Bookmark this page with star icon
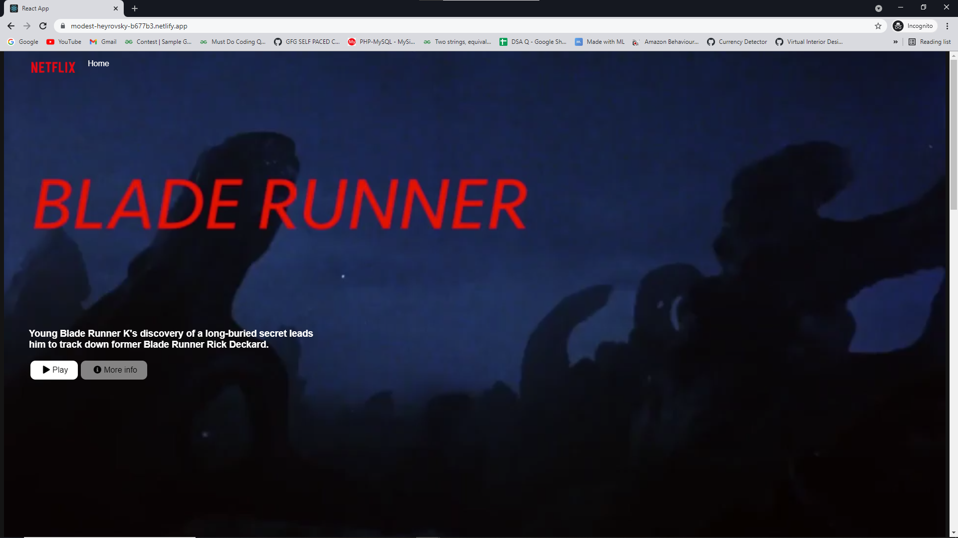This screenshot has width=958, height=538. [878, 26]
